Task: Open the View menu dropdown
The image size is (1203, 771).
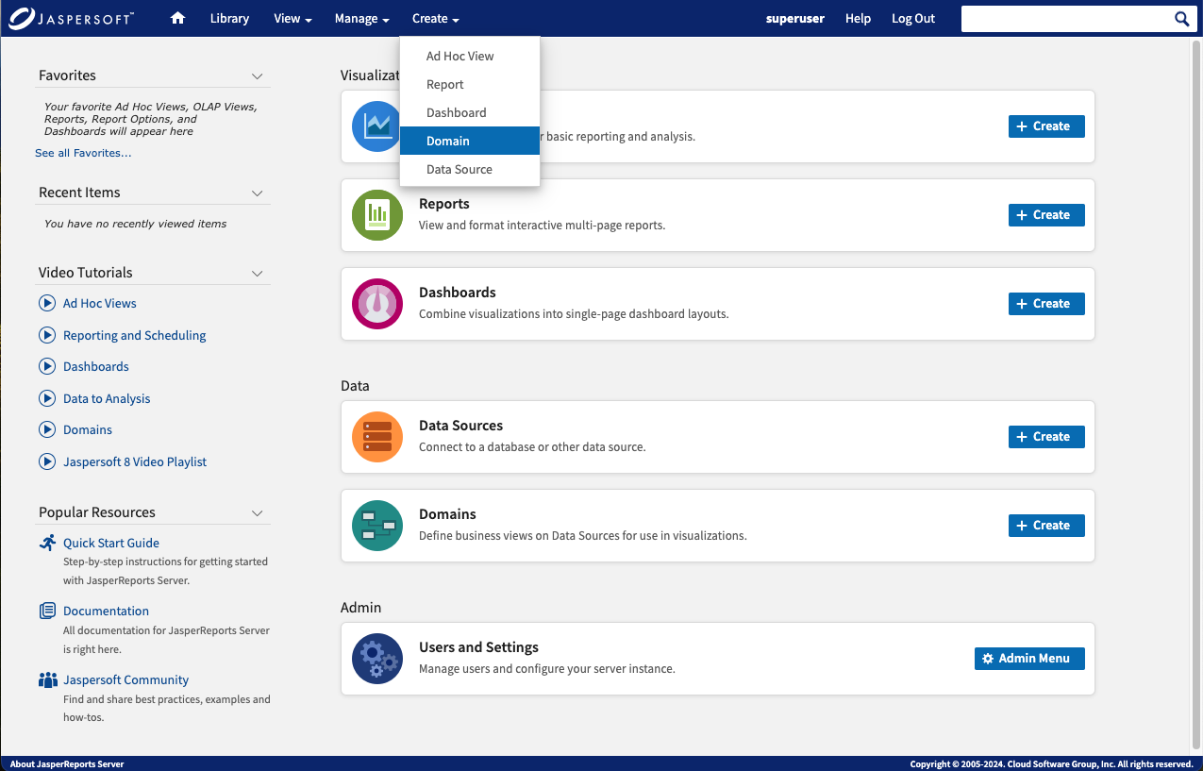Action: [x=292, y=18]
